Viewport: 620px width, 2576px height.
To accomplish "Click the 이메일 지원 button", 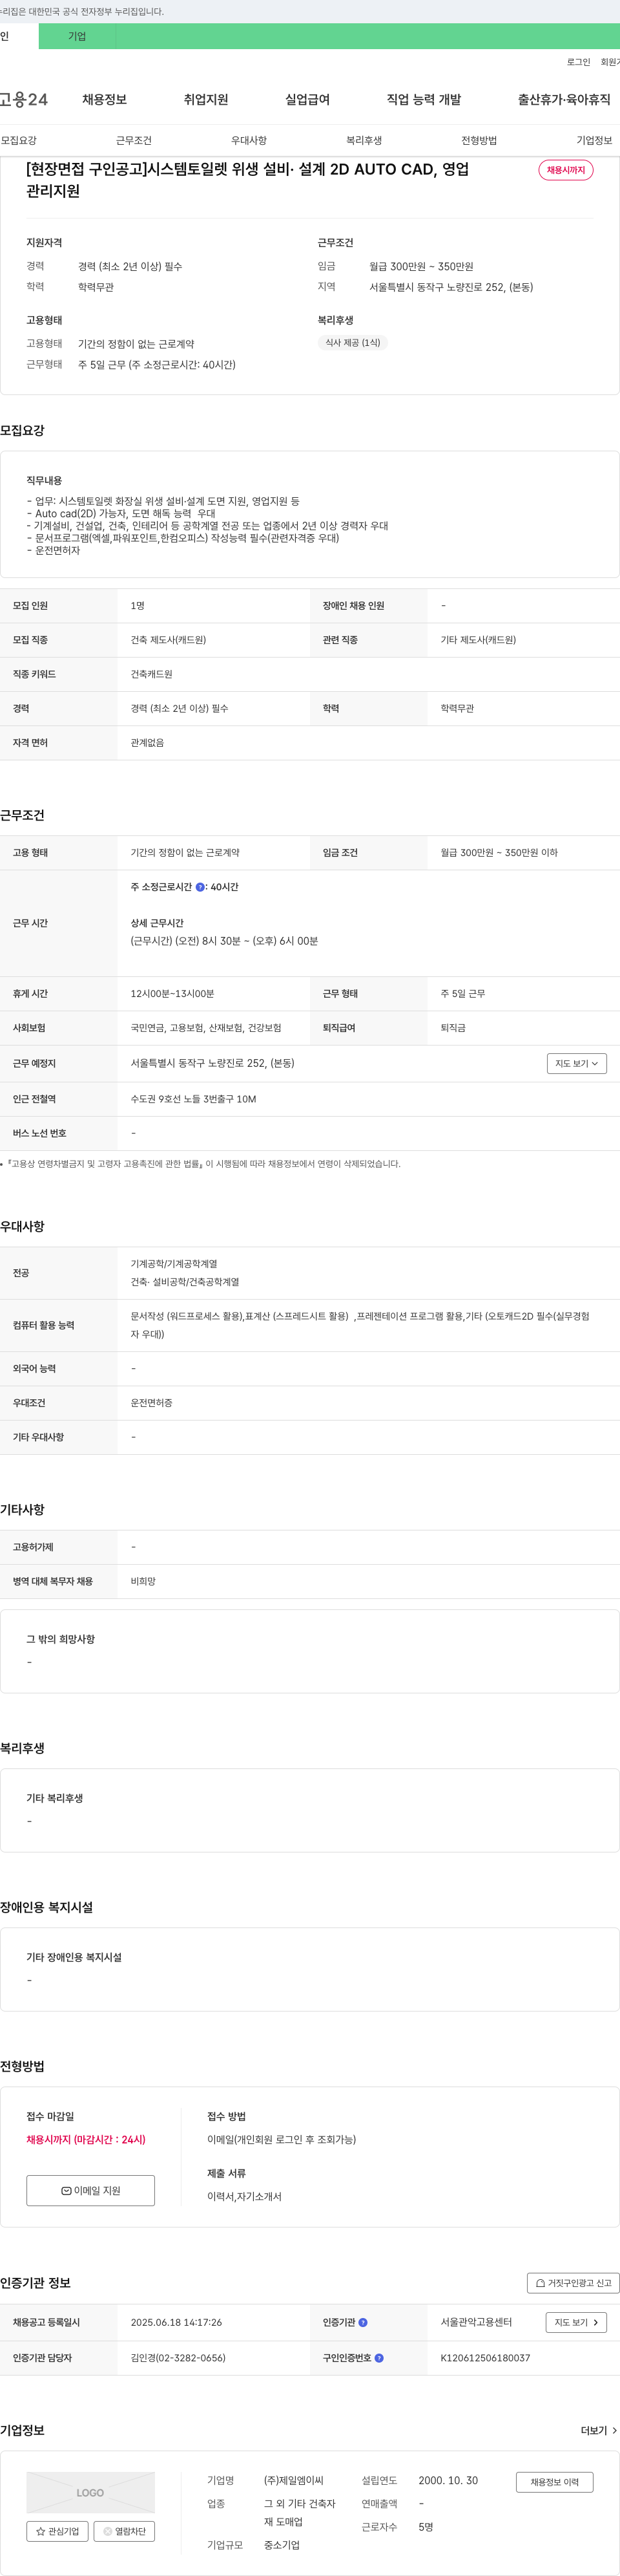I will [91, 2190].
